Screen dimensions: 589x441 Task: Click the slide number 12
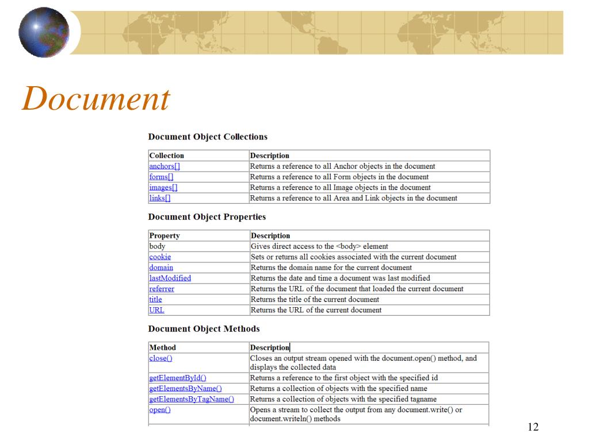[x=533, y=427]
